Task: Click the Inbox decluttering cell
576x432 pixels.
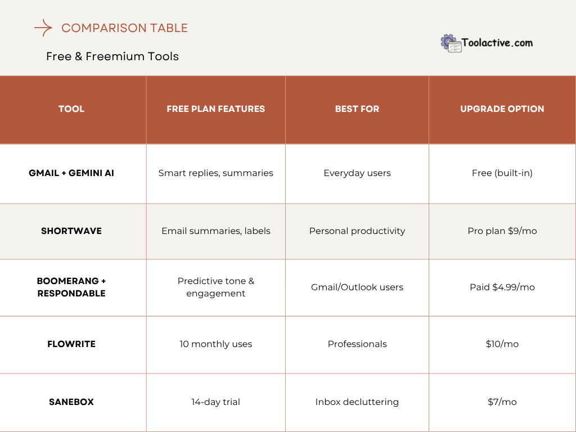Action: 357,402
